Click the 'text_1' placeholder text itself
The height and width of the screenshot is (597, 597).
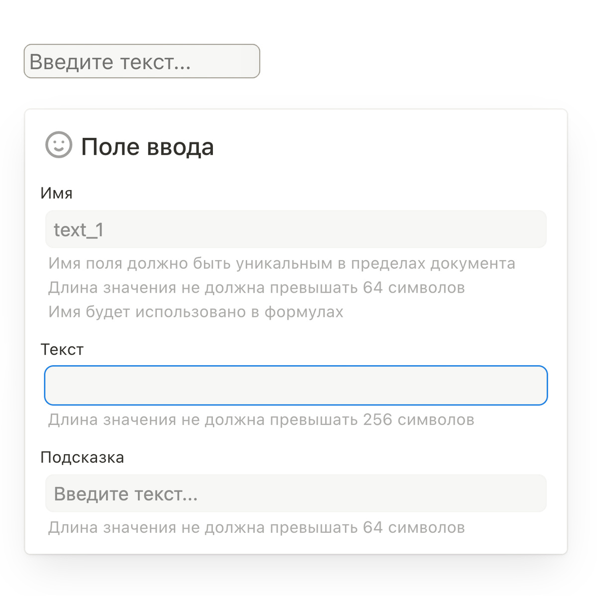point(79,230)
